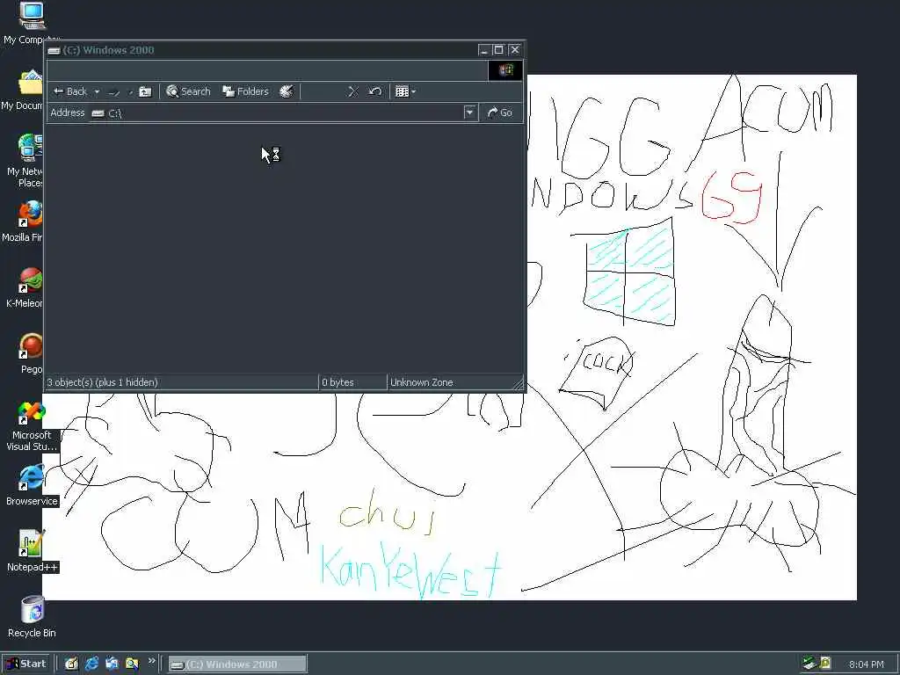The image size is (900, 675).
Task: Toggle the Folders pane
Action: coord(245,91)
